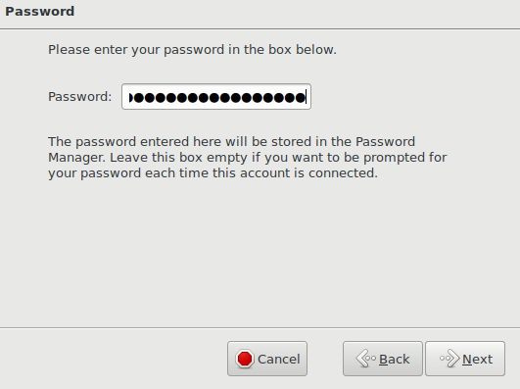Screen dimensions: 520x389
Task: Click the "Password:" label beside the field
Action: coord(80,97)
